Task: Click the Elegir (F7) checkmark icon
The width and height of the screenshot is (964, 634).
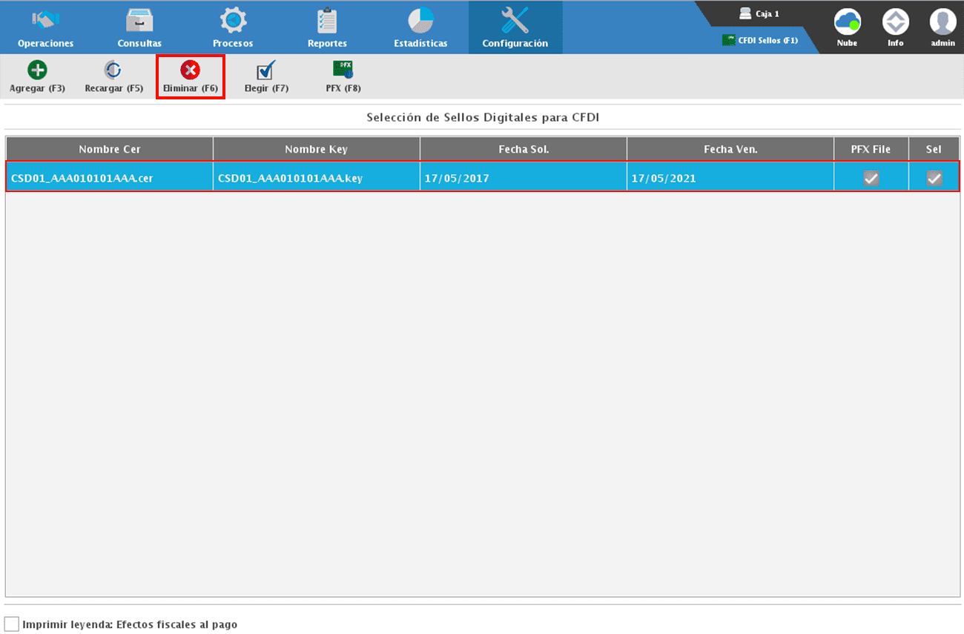Action: pyautogui.click(x=265, y=71)
